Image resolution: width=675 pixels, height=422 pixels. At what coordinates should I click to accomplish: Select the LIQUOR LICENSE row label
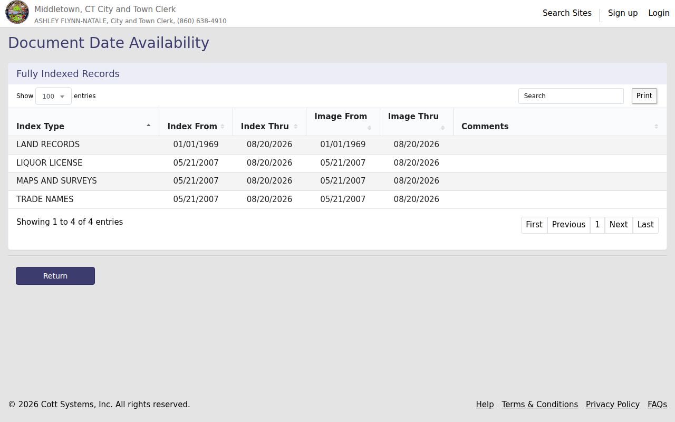coord(49,163)
